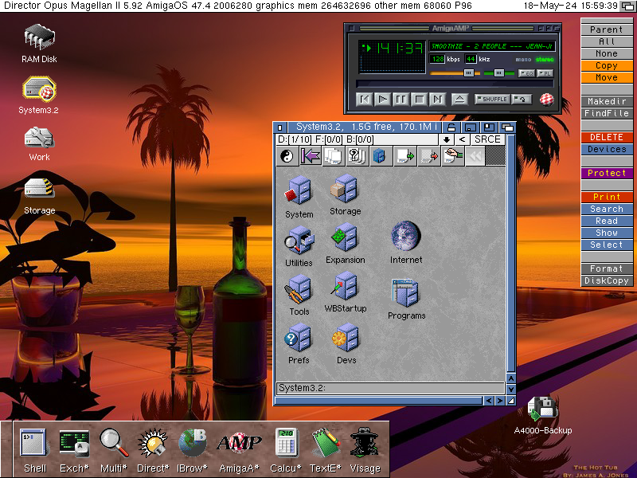Click the red DELETE button
This screenshot has height=478, width=637.
pyautogui.click(x=607, y=137)
